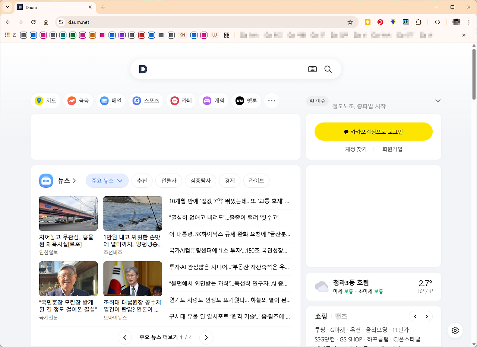Open the 인천일보 sports facility thumbnail

tap(68, 214)
